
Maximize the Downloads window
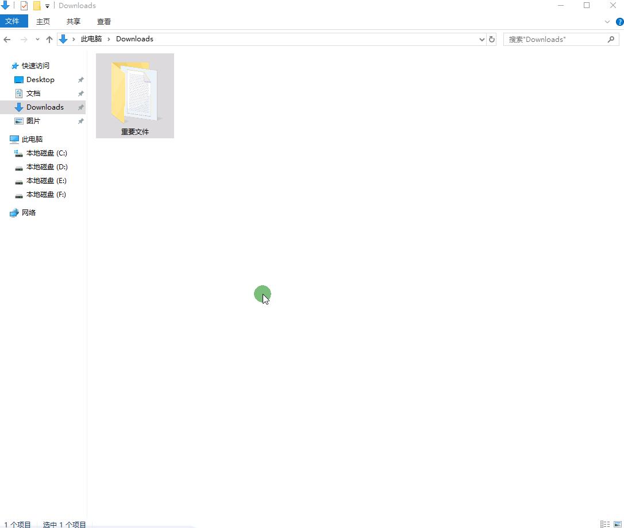click(x=587, y=6)
